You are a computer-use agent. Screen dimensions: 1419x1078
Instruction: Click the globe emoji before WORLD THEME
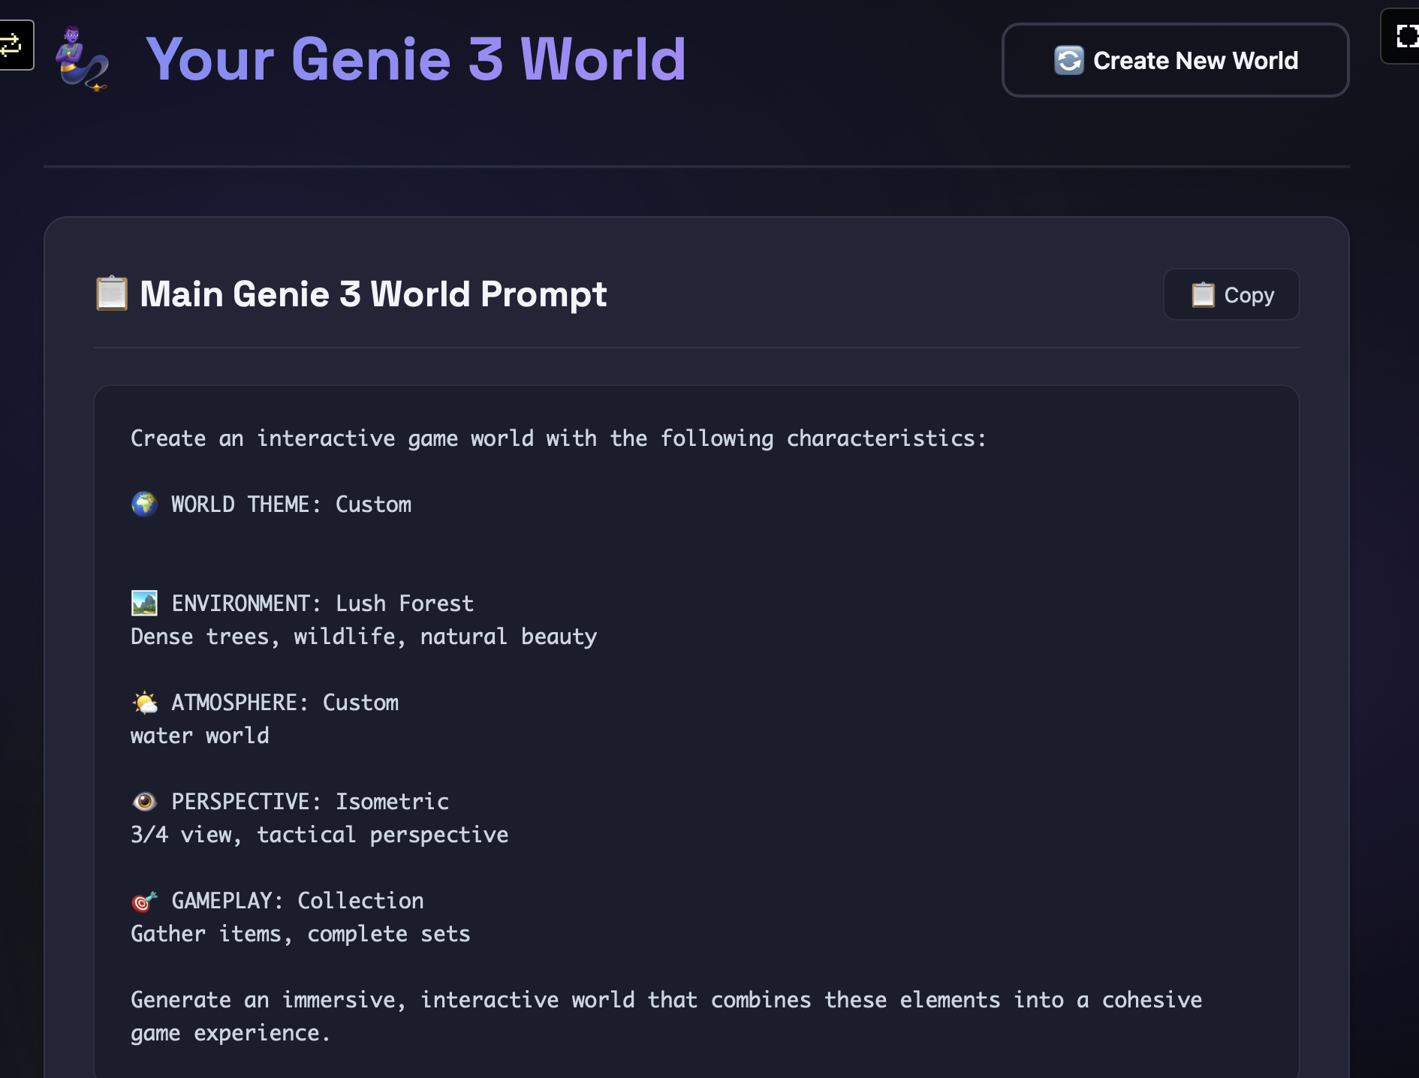coord(144,504)
